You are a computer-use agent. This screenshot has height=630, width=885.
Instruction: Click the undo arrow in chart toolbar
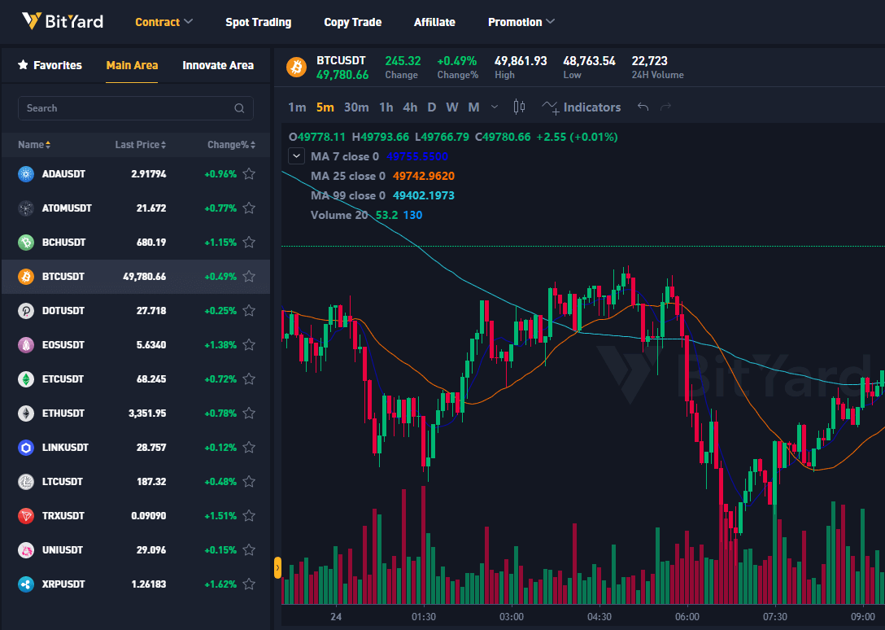pyautogui.click(x=643, y=107)
